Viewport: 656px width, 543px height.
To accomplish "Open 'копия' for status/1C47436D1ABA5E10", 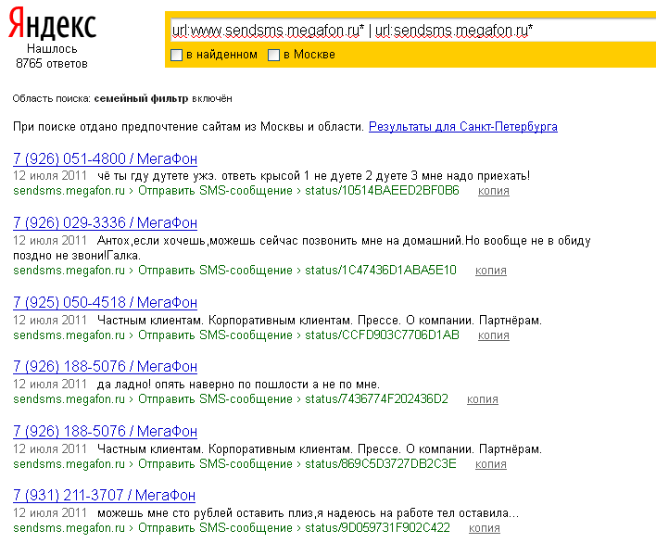I will coord(491,271).
